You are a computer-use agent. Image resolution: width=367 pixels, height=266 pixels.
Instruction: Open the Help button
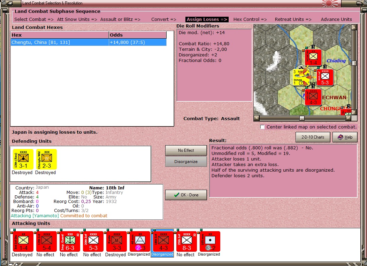click(345, 137)
